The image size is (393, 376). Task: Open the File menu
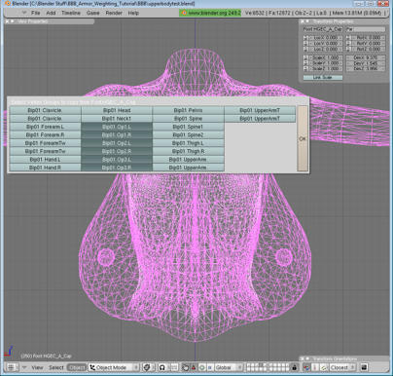(x=36, y=13)
